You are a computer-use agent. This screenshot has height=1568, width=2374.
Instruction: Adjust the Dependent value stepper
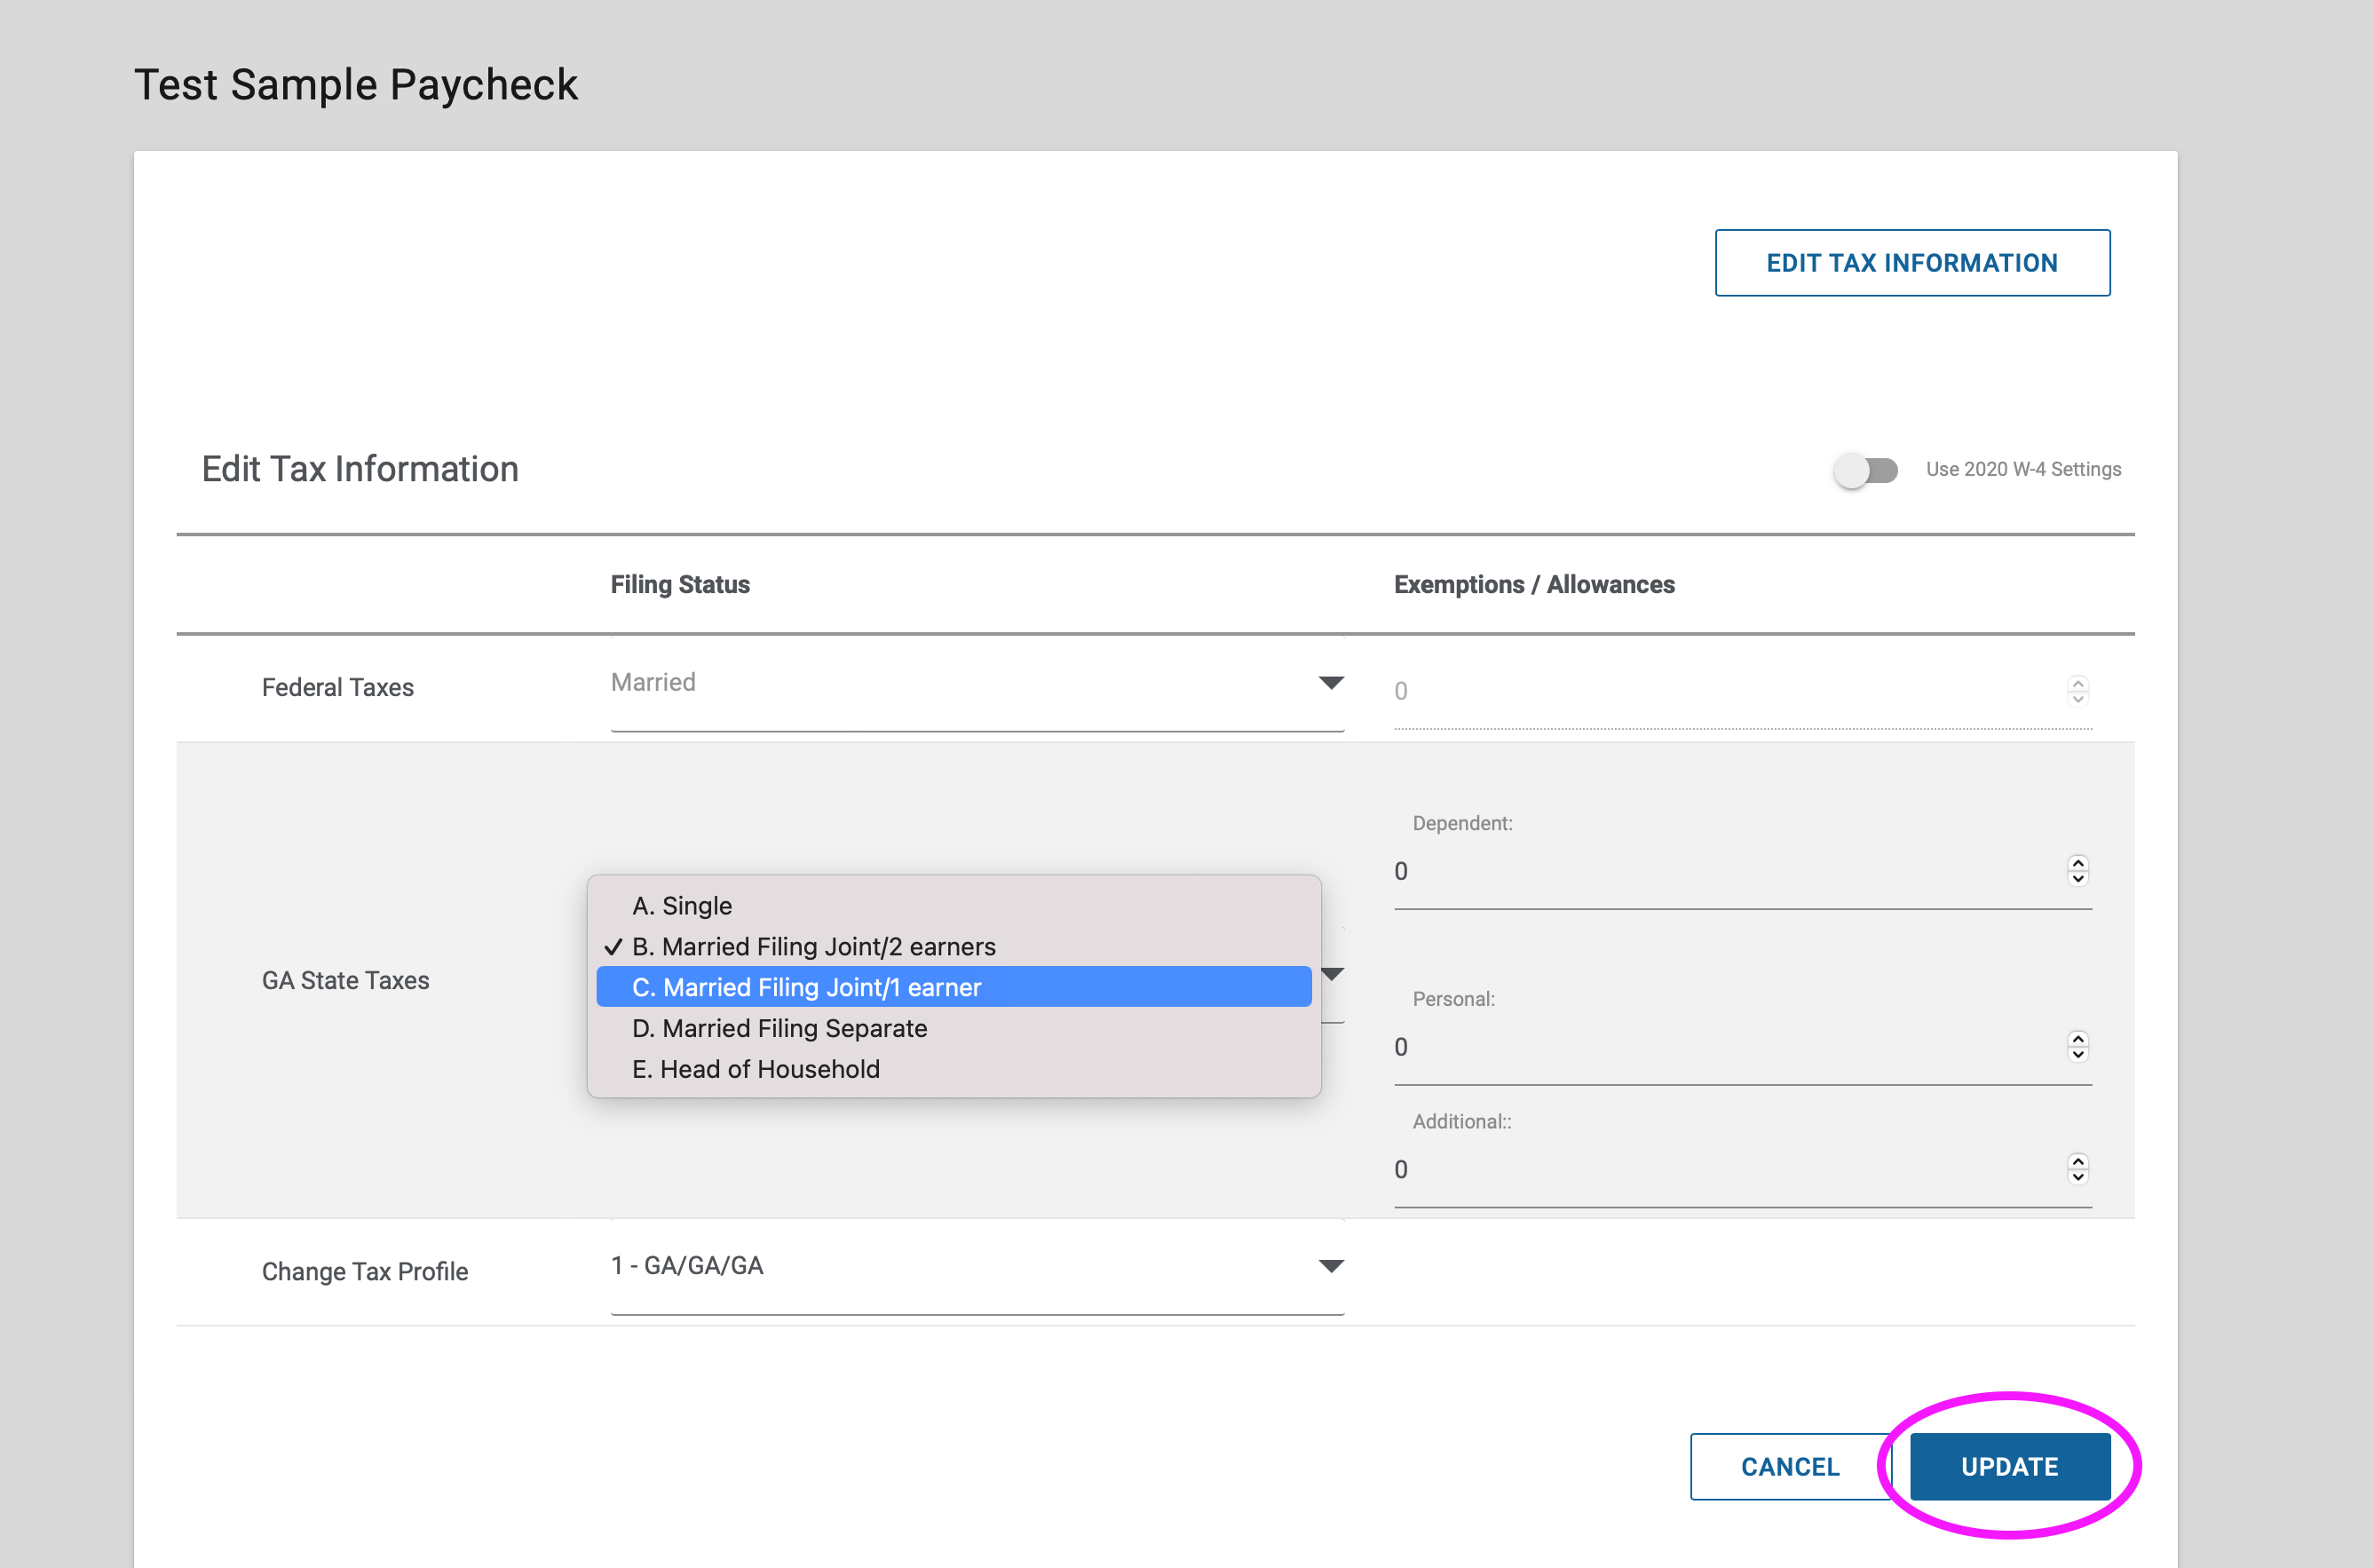point(2077,870)
